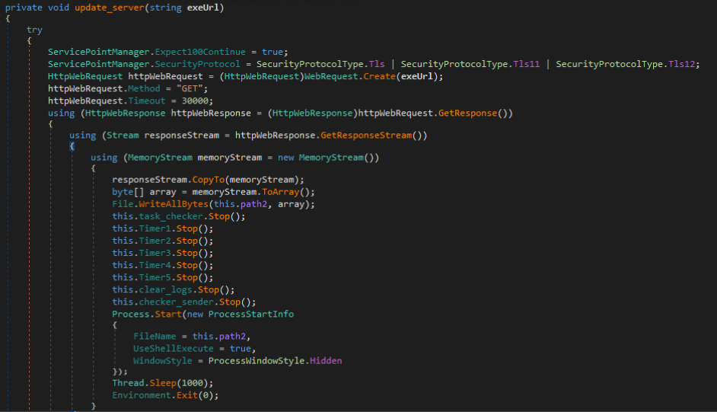Select the private keyword
The image size is (717, 412).
[24, 8]
